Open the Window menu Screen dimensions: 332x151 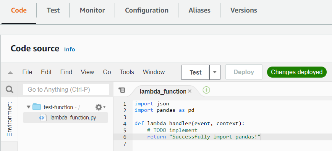click(x=154, y=72)
